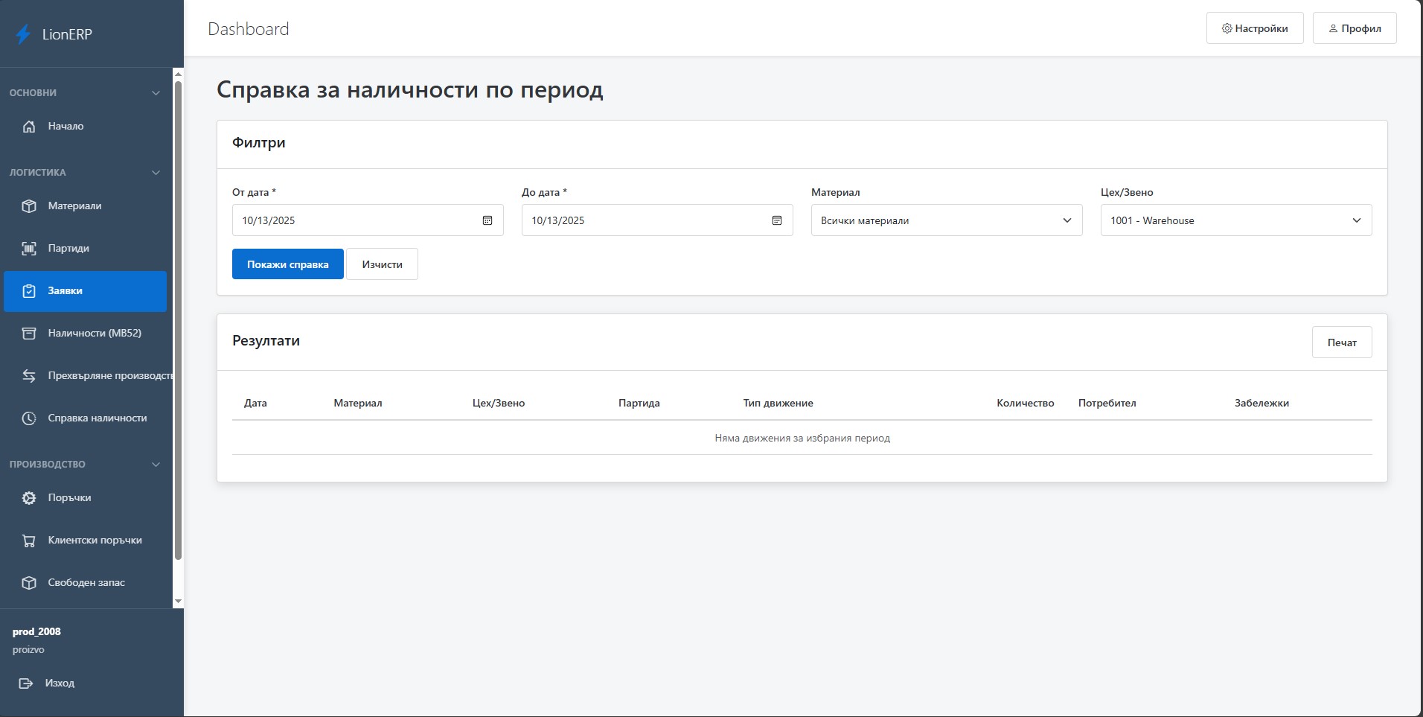Screen dimensions: 1423x717
Task: Expand the Всички материали dropdown
Action: [1067, 220]
